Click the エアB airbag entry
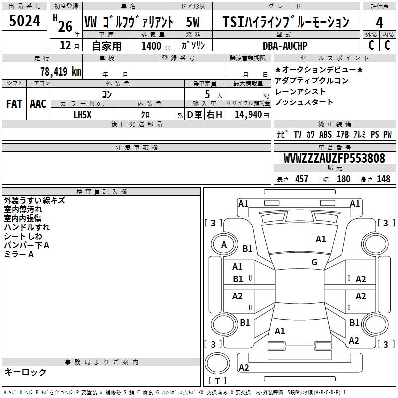This screenshot has height=398, width=398. point(342,134)
